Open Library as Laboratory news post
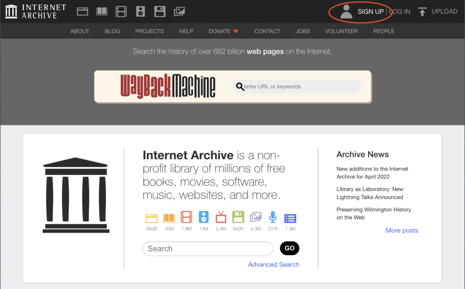Viewport: 465px width, 289px height. [370, 193]
